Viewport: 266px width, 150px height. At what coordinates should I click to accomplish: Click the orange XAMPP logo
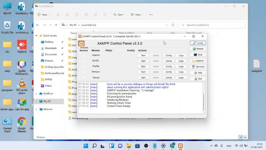(81, 43)
